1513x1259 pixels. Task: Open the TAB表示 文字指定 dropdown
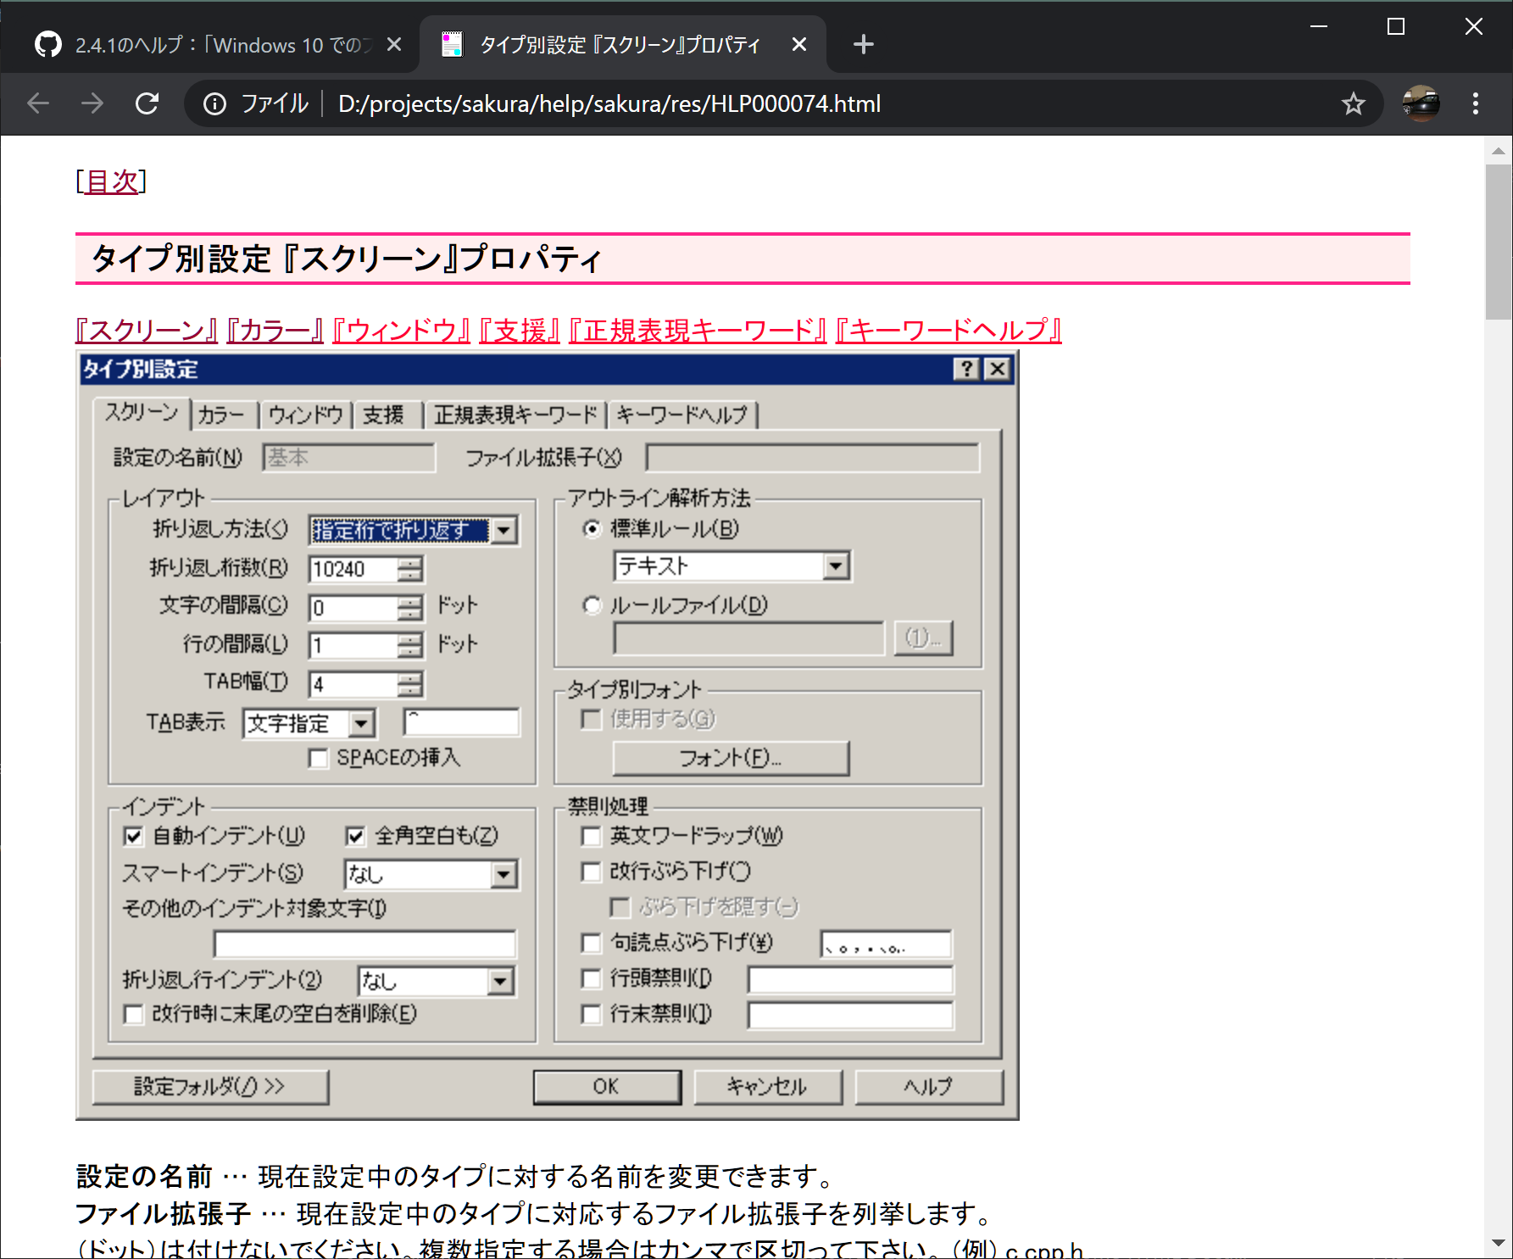pyautogui.click(x=361, y=723)
